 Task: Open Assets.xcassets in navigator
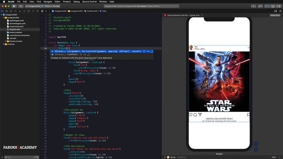(15, 32)
